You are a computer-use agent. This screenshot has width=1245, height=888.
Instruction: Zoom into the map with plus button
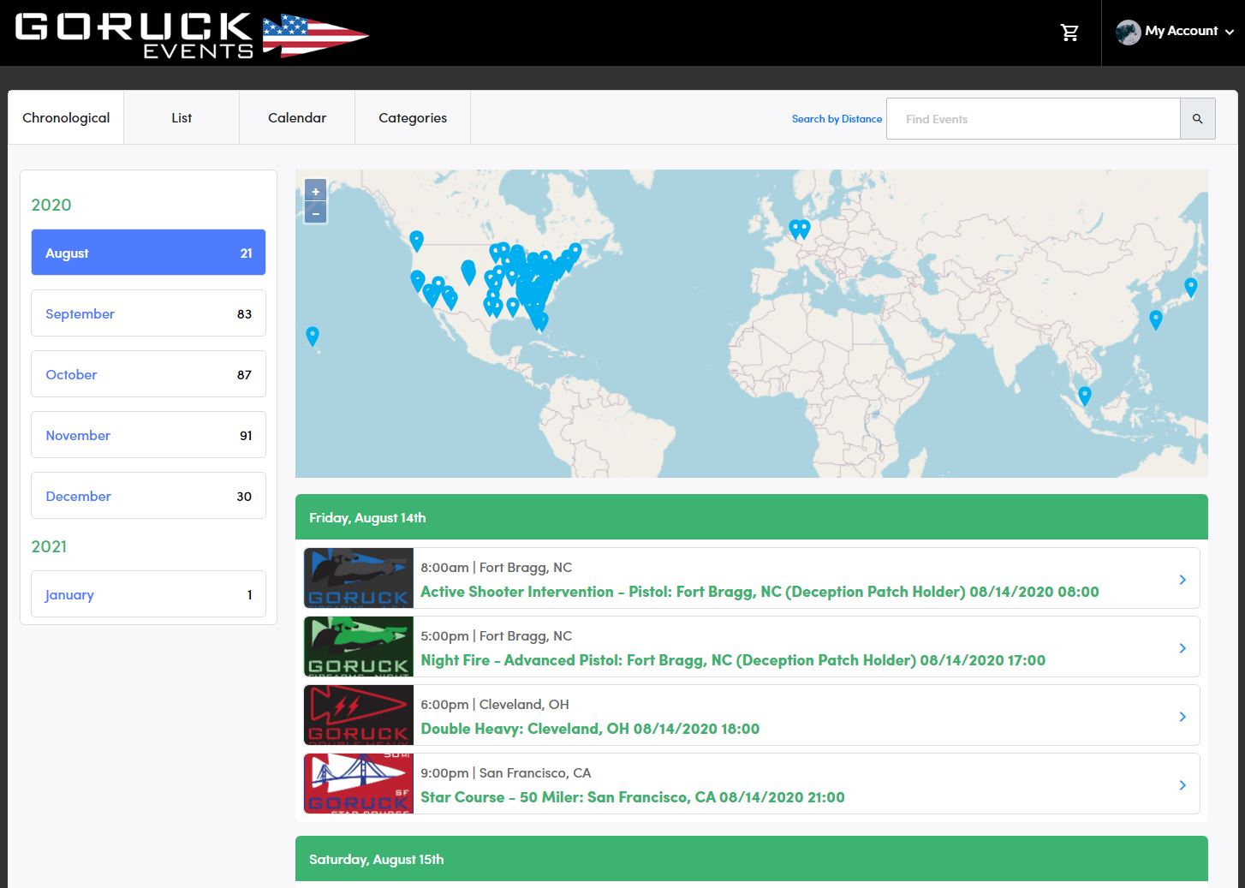click(315, 190)
